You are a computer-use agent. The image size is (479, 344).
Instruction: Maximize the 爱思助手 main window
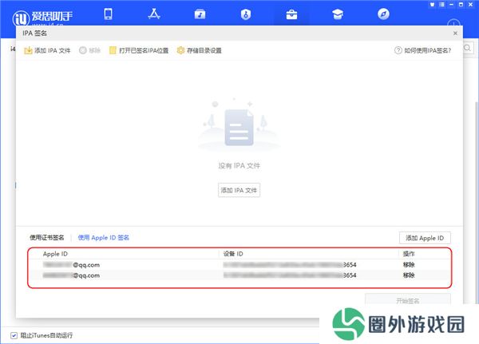[461, 5]
